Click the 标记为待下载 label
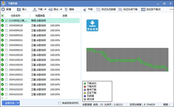Image resolution: width=174 pixels, height=107 pixels. pyautogui.click(x=130, y=10)
